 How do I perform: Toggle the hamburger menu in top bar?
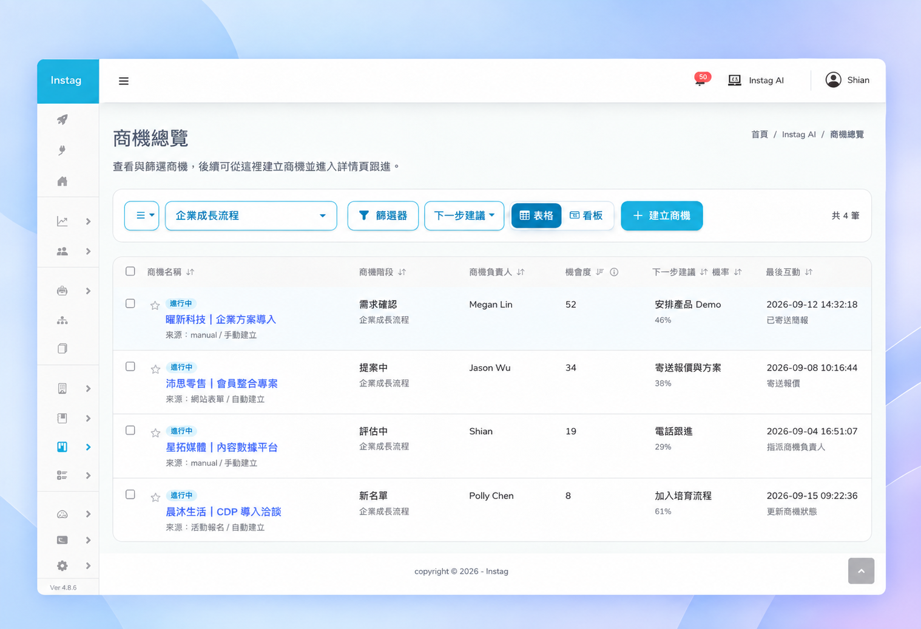point(124,81)
